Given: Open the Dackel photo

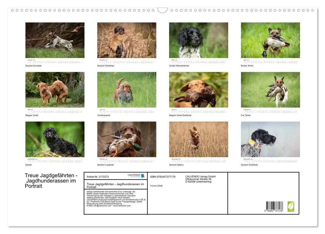Looking at the screenshot, I should click(55, 139).
